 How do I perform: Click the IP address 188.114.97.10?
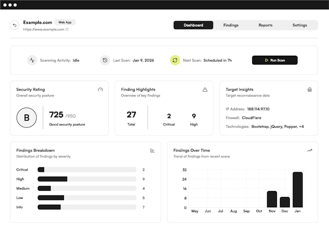point(258,109)
